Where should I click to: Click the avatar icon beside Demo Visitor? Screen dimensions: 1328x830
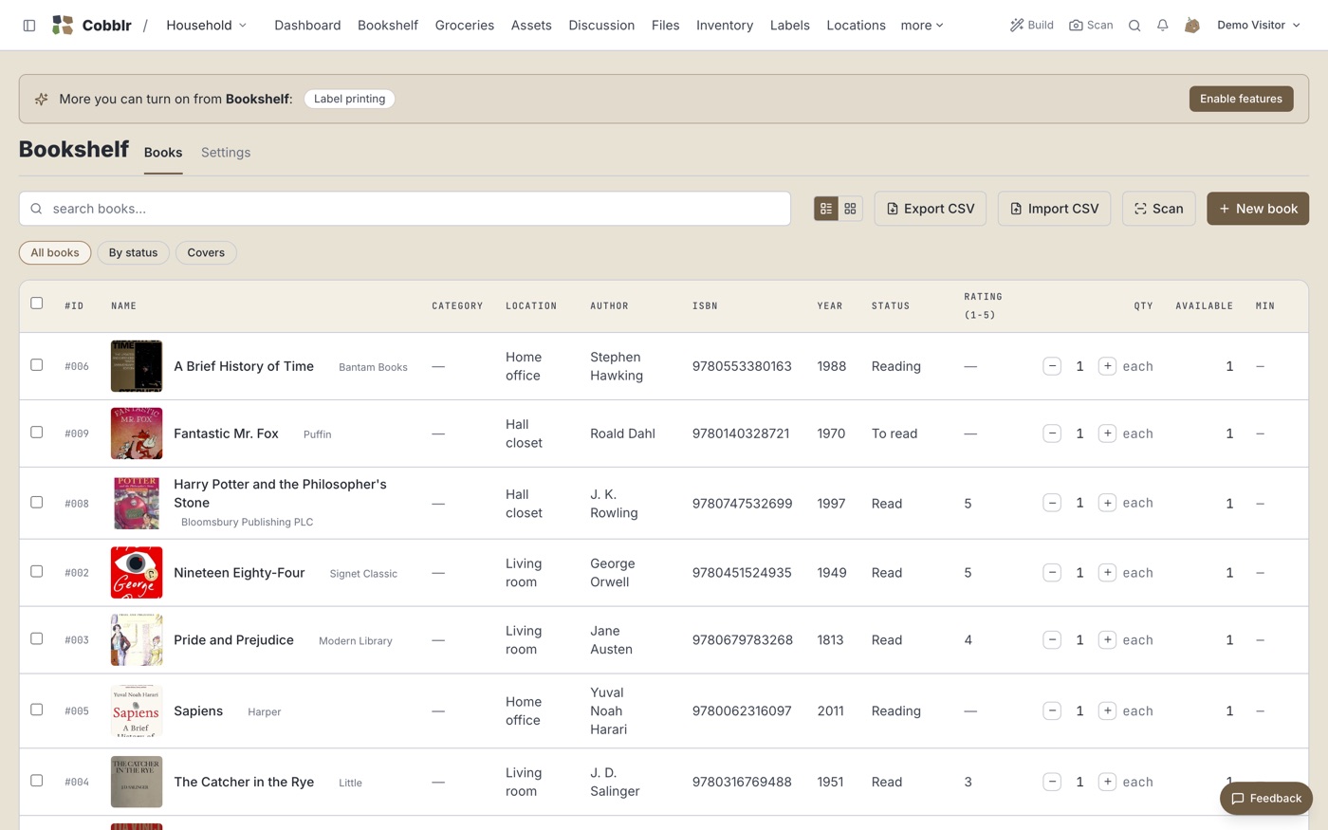point(1192,26)
